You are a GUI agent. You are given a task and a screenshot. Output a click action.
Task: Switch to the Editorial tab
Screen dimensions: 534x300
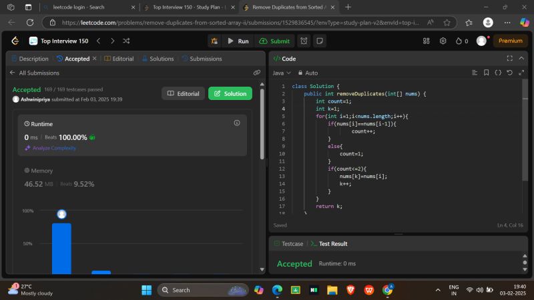(119, 59)
